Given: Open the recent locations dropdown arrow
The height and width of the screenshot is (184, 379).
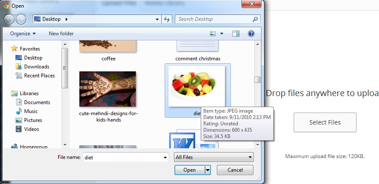Looking at the screenshot, I should point(29,20).
